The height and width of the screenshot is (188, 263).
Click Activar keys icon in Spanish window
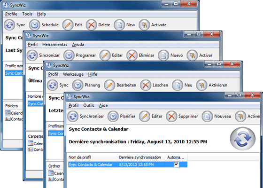tap(192, 55)
